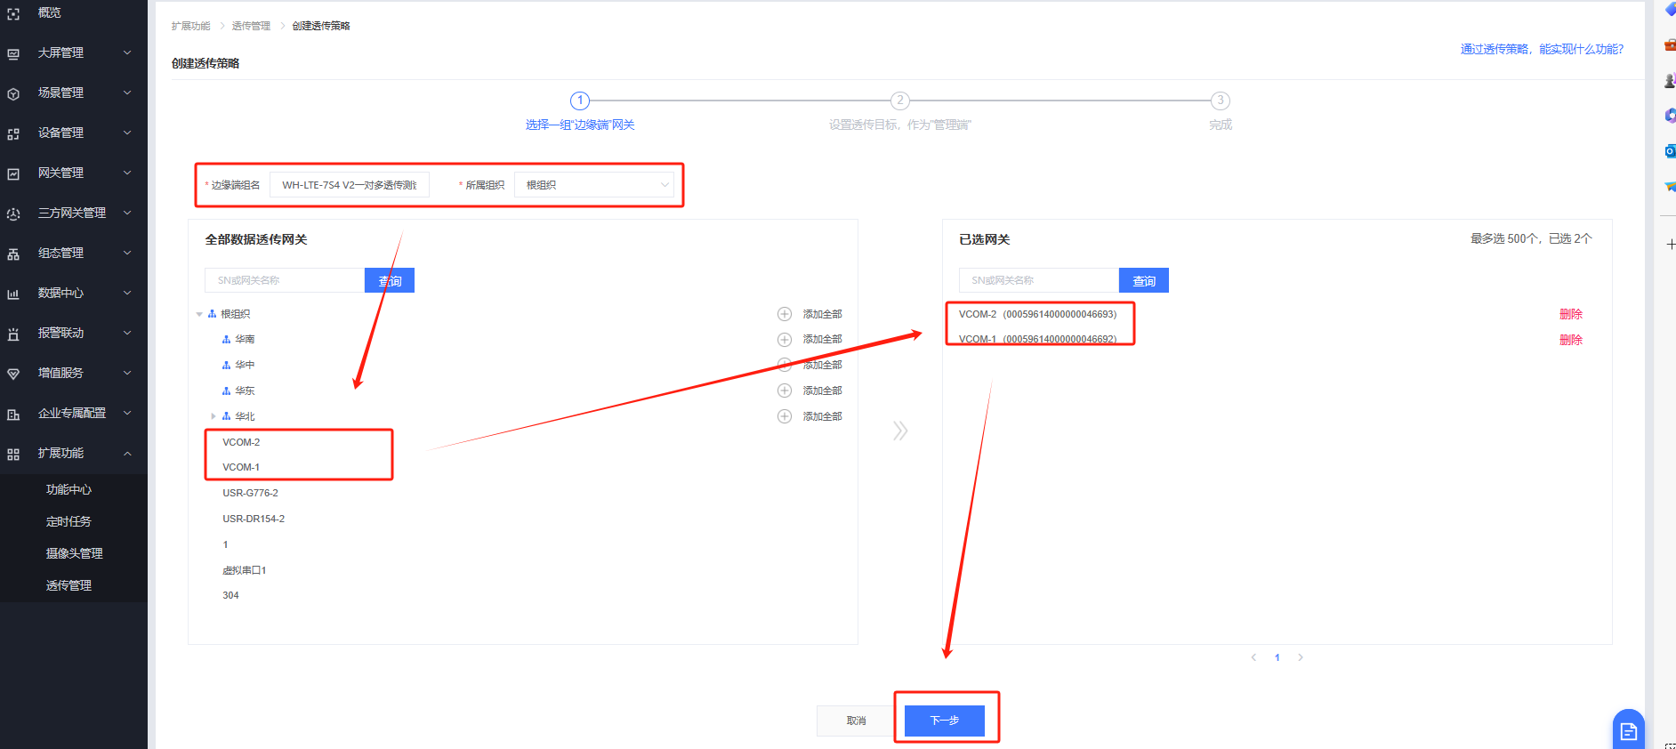The image size is (1676, 749).
Task: Go to the next page of selected gateways
Action: click(1301, 657)
